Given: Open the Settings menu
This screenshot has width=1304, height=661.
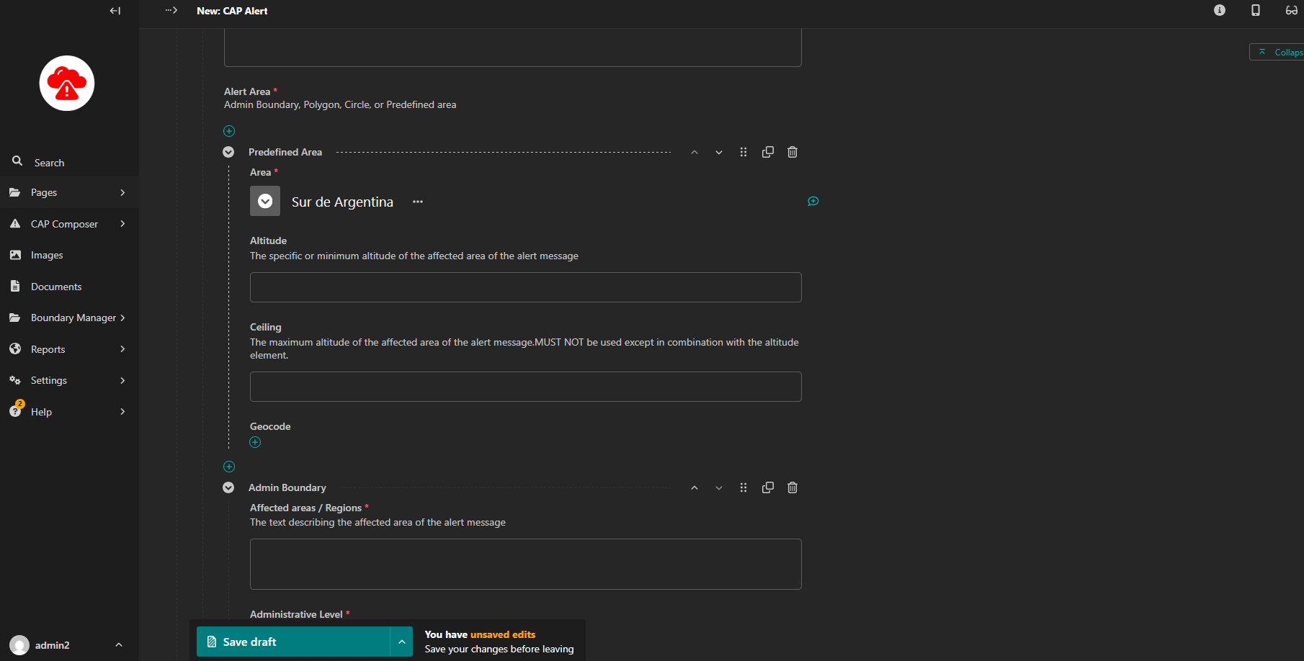Looking at the screenshot, I should pyautogui.click(x=69, y=380).
